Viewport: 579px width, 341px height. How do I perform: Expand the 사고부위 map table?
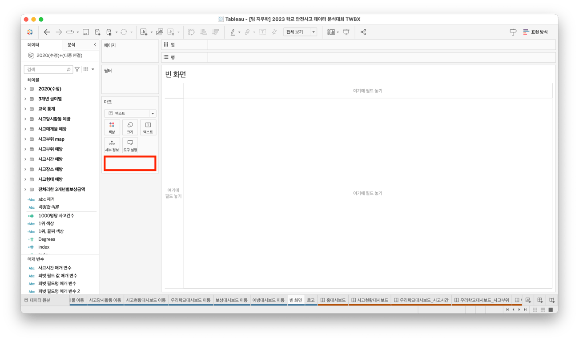25,139
